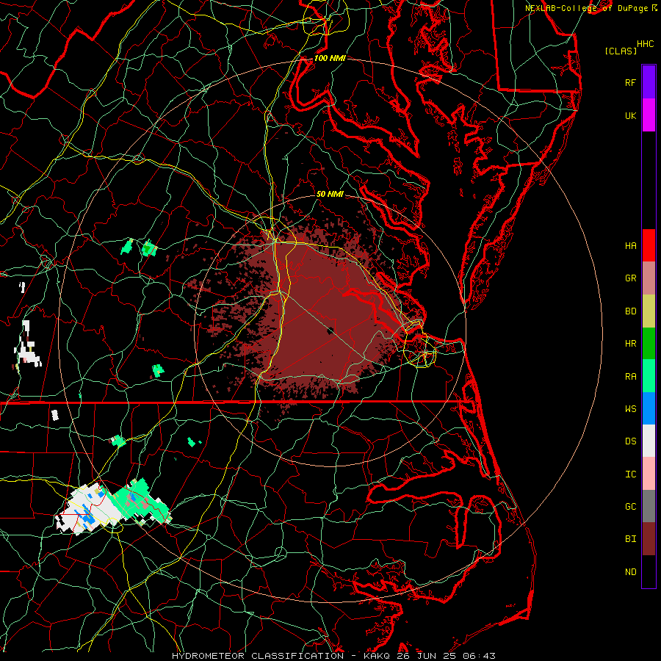Click the BI brown legend swatch
Image resolution: width=661 pixels, height=661 pixels.
tap(649, 539)
